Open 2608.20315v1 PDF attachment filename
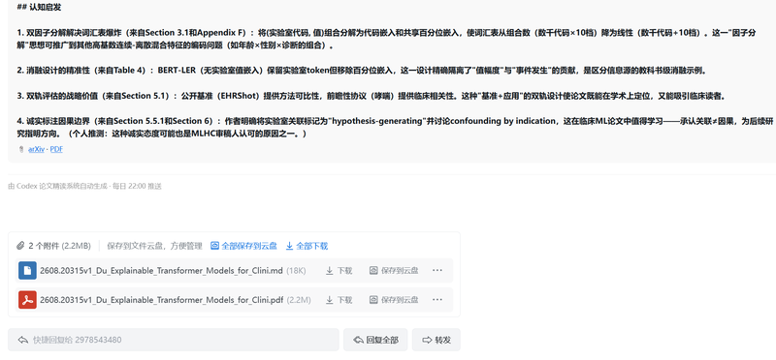This screenshot has width=776, height=360. click(x=162, y=300)
